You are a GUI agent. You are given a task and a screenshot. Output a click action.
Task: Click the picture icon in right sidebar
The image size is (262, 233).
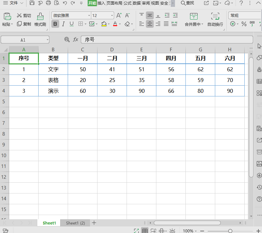(259, 164)
